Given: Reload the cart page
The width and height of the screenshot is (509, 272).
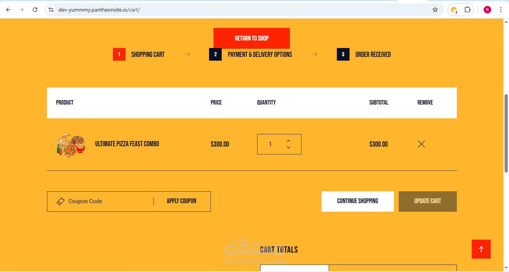Looking at the screenshot, I should (35, 10).
